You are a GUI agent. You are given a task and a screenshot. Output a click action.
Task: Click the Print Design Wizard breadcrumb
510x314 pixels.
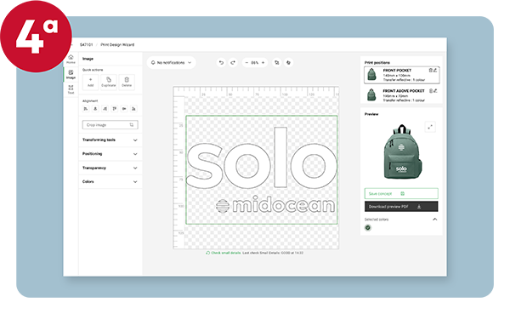[117, 44]
